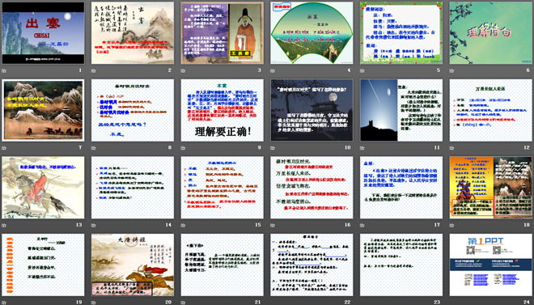Click slide number label 24

(527, 303)
